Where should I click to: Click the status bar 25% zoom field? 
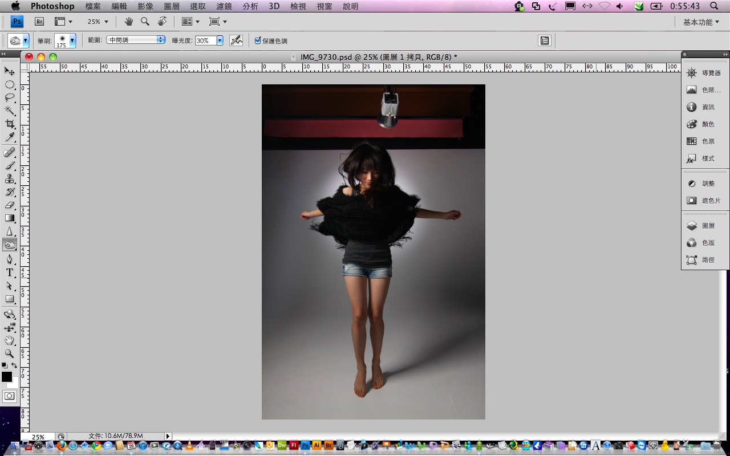[x=38, y=437]
